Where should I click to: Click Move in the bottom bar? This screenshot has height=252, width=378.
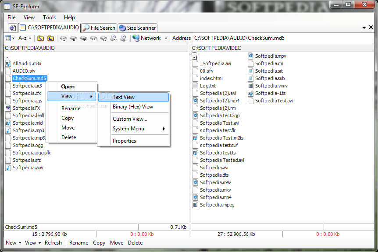[117, 243]
